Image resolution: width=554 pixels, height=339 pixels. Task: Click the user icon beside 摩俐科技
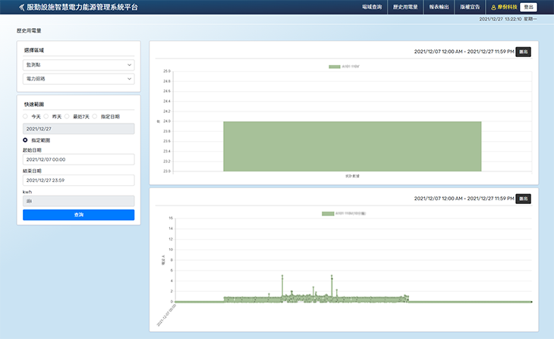[493, 8]
